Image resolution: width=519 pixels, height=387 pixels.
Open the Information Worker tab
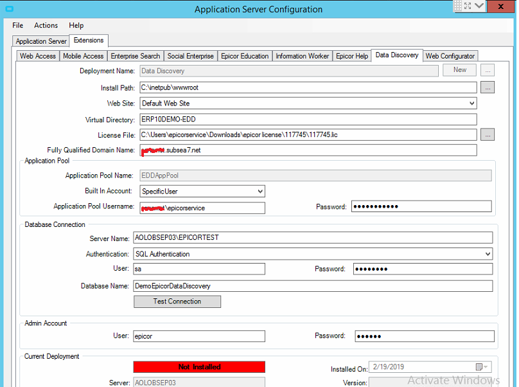point(302,56)
